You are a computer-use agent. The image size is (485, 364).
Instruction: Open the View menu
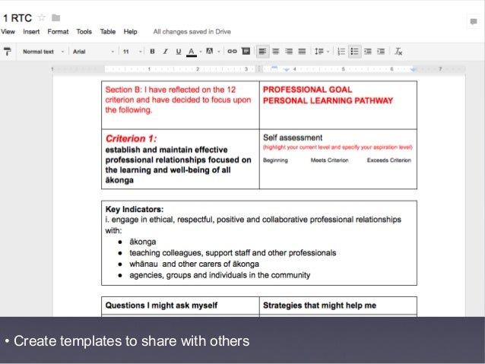coord(8,32)
